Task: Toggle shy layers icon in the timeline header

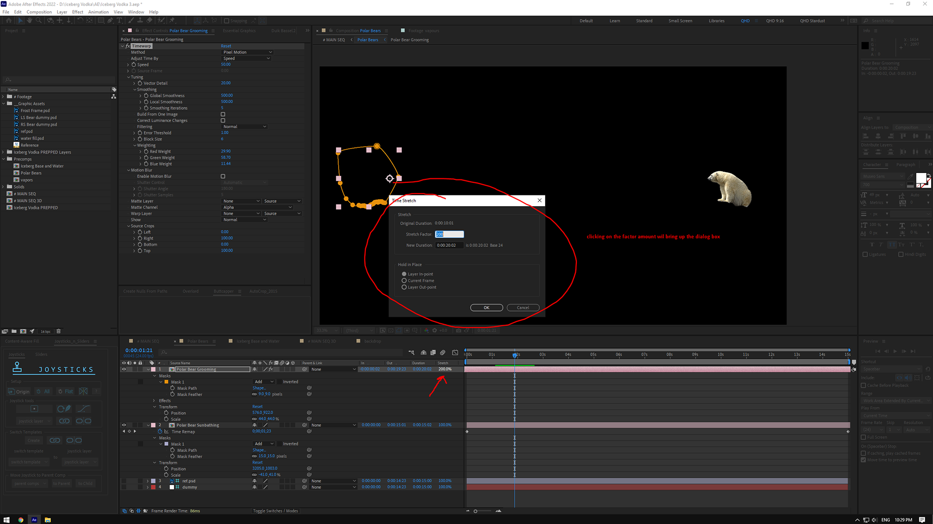Action: [x=423, y=352]
